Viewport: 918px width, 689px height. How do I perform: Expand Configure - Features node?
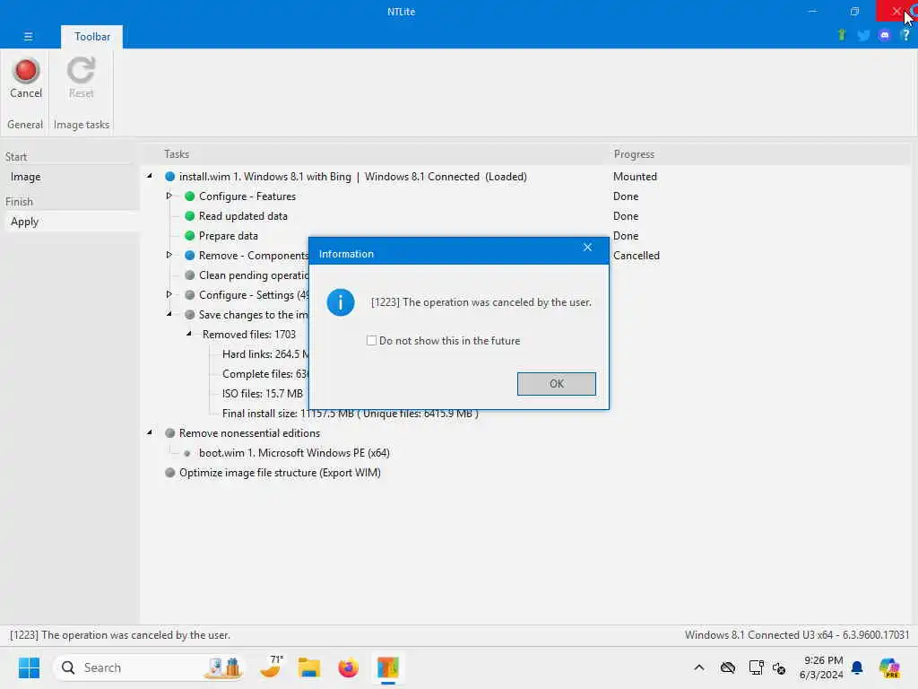coord(169,196)
